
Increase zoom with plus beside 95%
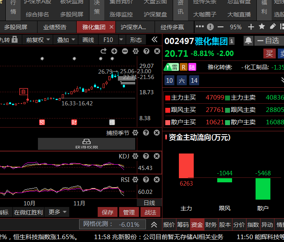[x=251, y=27]
